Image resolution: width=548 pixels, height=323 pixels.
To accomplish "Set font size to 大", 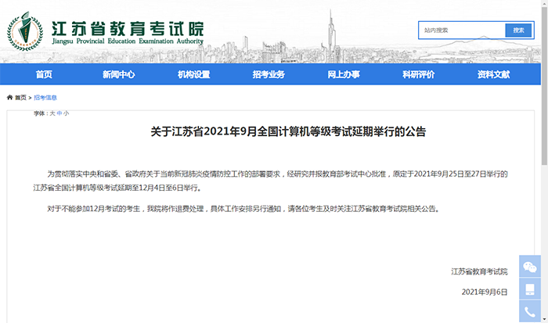I will (x=52, y=113).
